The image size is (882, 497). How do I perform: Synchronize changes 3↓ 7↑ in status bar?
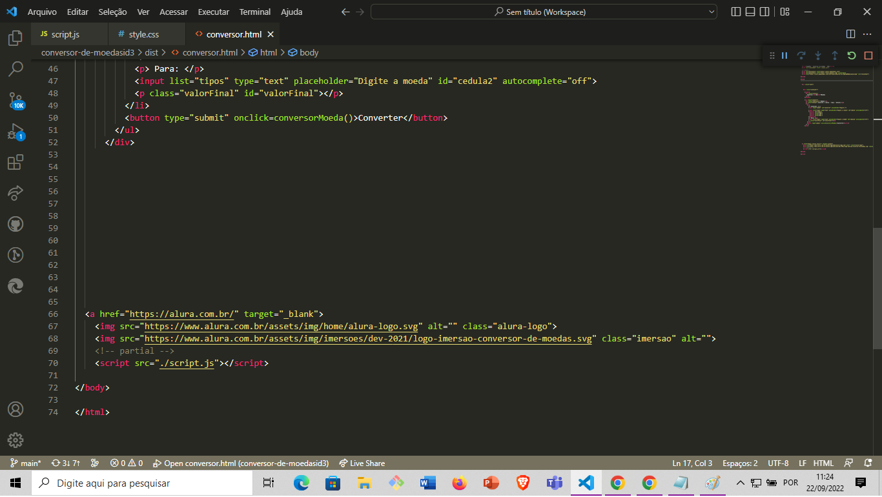66,463
